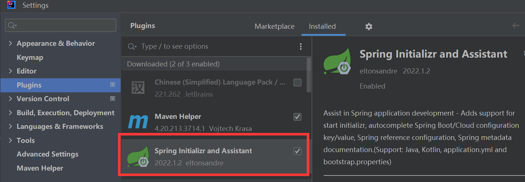This screenshot has height=182, width=525.
Task: Select Spring Initializr and Assistant row title
Action: click(203, 151)
